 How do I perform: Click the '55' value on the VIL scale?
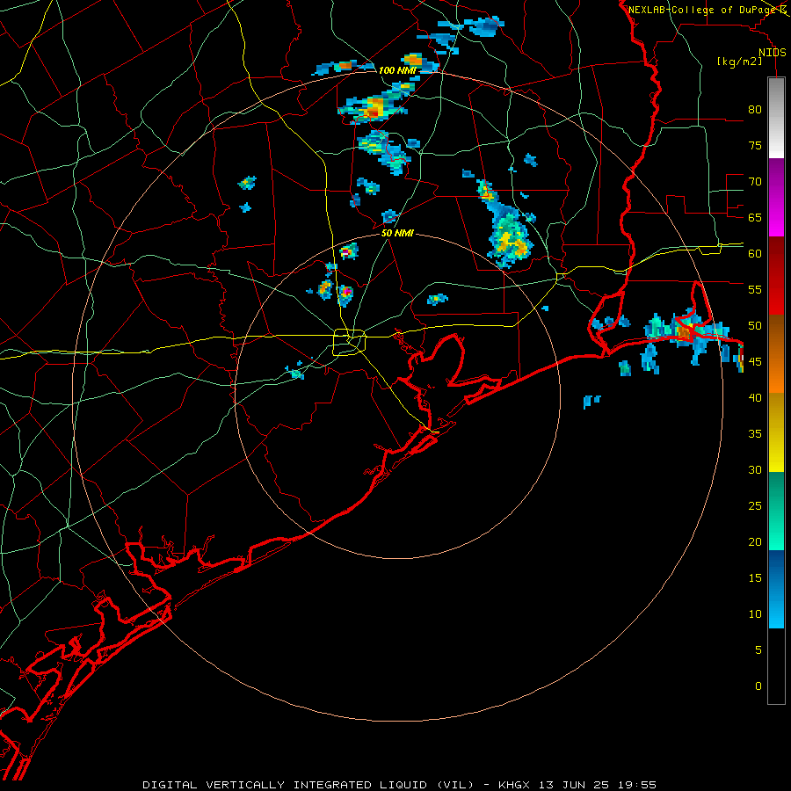[x=755, y=289]
